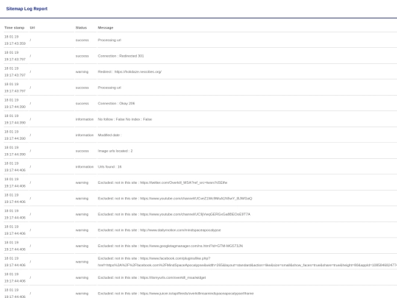Click success status in Redirected 301 row
This screenshot has height=298, width=397.
point(82,56)
